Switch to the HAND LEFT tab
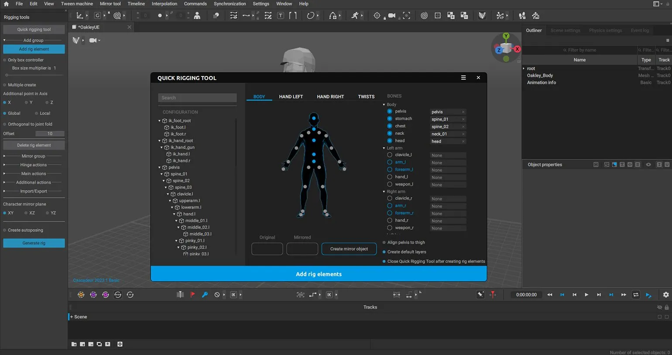 [x=291, y=97]
